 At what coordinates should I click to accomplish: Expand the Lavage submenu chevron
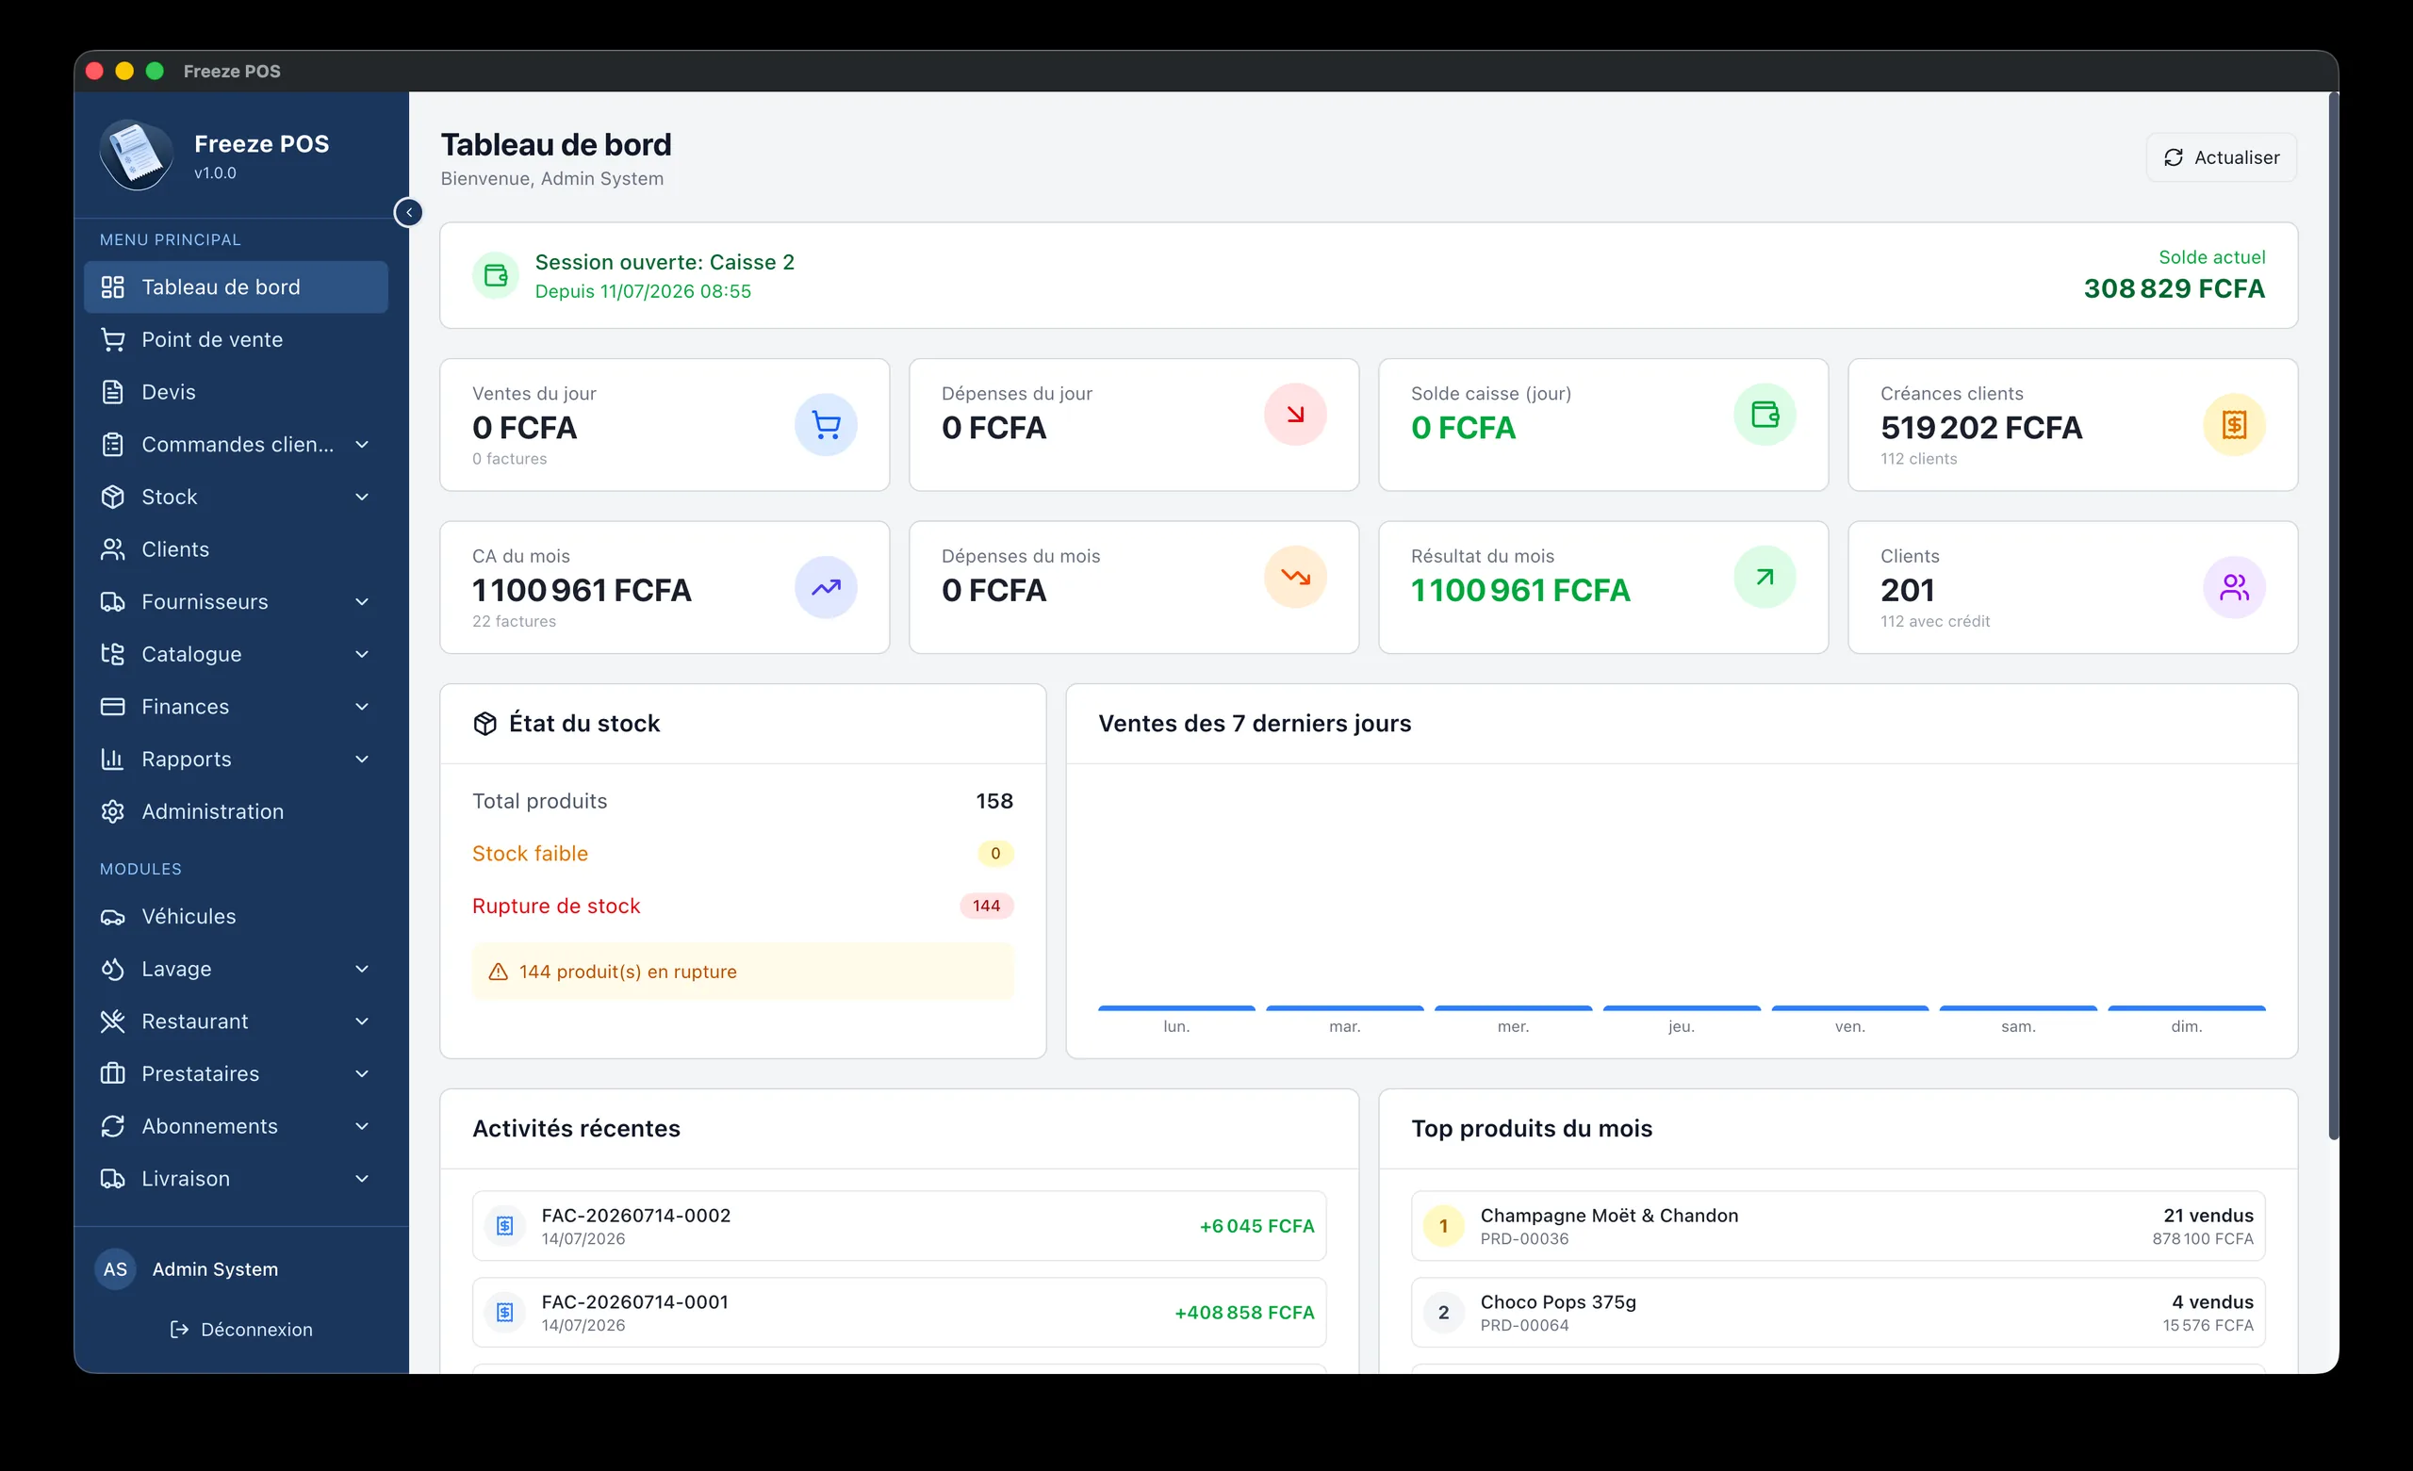362,969
